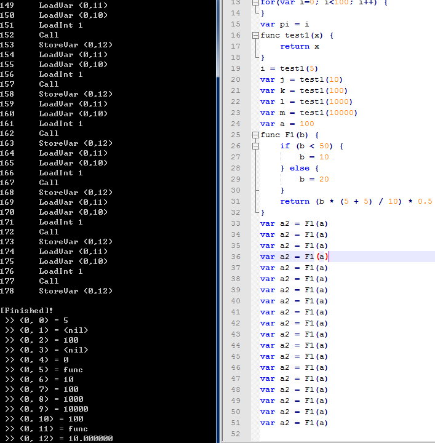Place cursor on 'var pi = i' line

[284, 24]
